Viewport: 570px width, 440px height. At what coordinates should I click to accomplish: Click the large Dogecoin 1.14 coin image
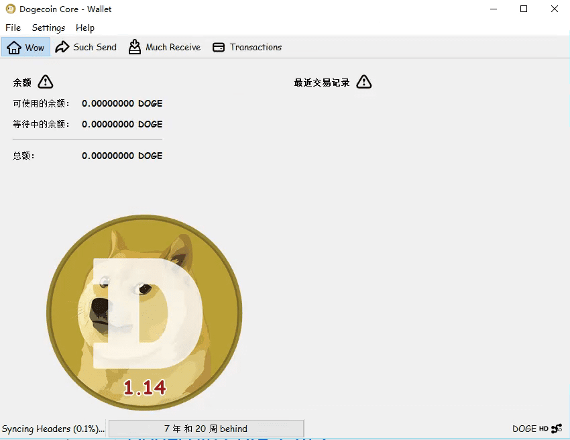[x=144, y=312]
